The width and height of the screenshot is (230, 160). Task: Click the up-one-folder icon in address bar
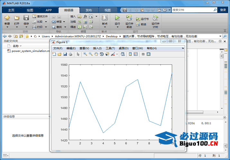(15, 36)
